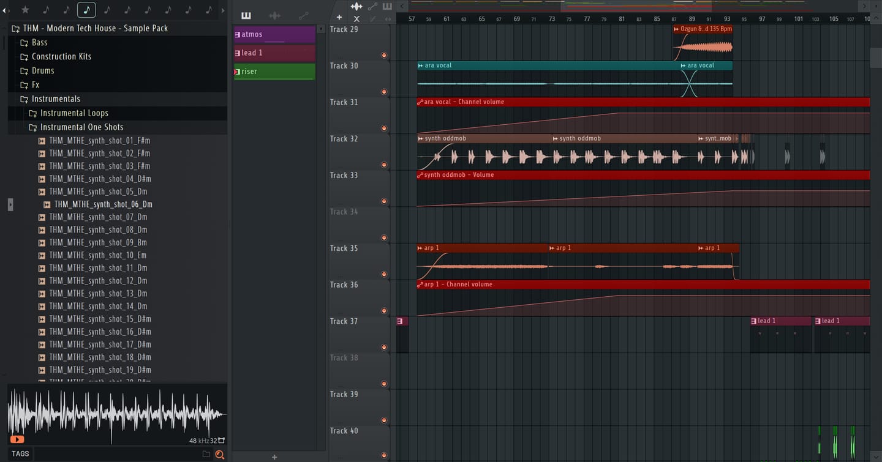Click the folder icon in the tags bar
882x462 pixels.
click(206, 454)
